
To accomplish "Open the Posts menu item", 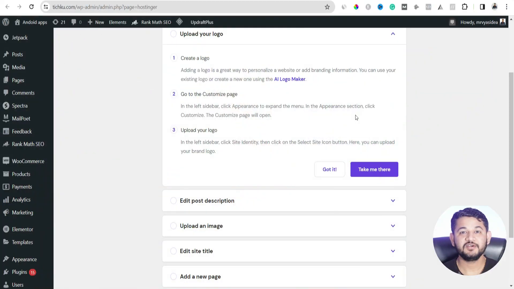I will tap(17, 54).
